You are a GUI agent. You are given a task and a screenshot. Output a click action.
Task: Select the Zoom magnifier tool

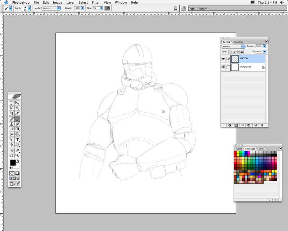pyautogui.click(x=17, y=156)
